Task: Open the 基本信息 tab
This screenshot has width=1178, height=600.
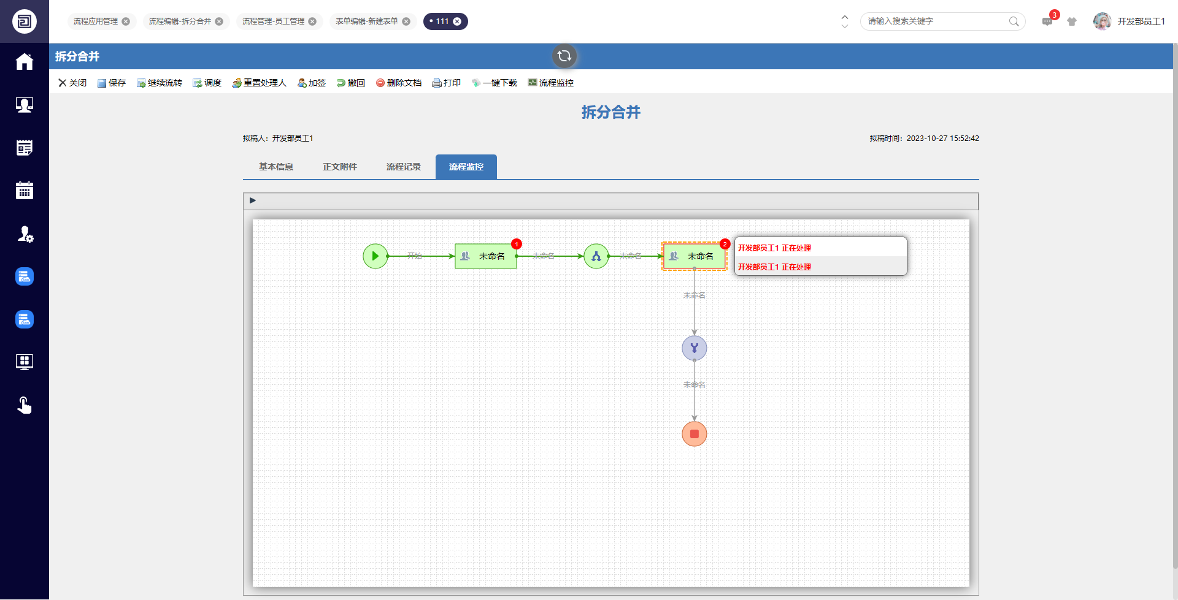Action: point(275,167)
